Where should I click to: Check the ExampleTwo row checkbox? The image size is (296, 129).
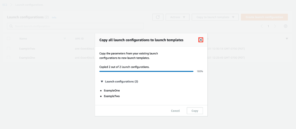[9, 49]
